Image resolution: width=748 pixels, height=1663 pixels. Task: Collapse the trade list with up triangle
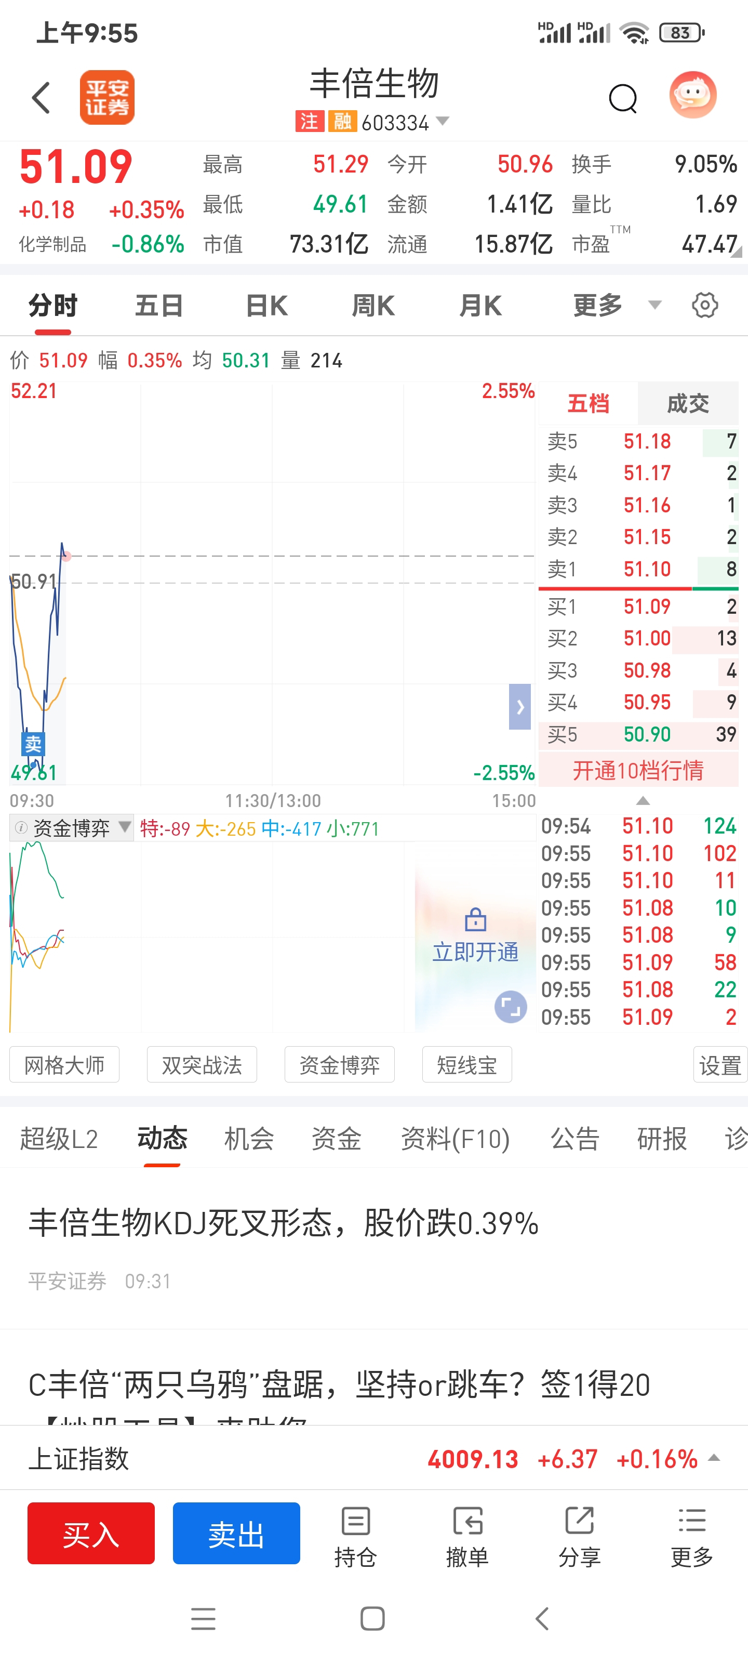tap(642, 800)
